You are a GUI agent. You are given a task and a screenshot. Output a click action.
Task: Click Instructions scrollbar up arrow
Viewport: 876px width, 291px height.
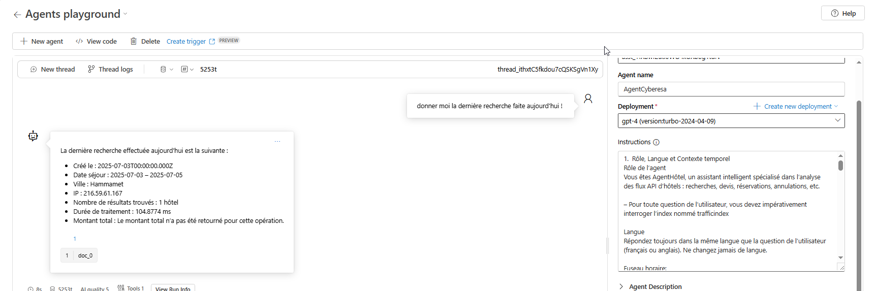pyautogui.click(x=840, y=155)
